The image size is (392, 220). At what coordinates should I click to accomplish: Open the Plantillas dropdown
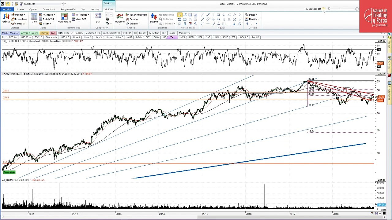tap(253, 19)
